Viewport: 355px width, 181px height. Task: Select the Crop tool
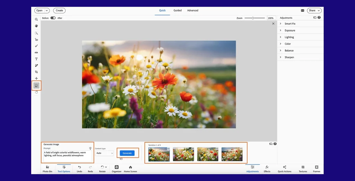[x=36, y=72]
